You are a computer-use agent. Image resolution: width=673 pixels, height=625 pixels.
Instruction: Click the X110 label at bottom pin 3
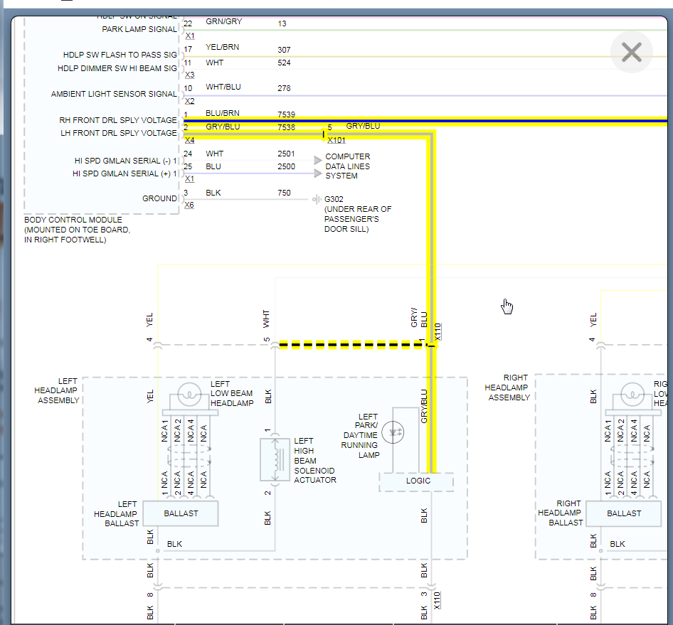[x=437, y=600]
